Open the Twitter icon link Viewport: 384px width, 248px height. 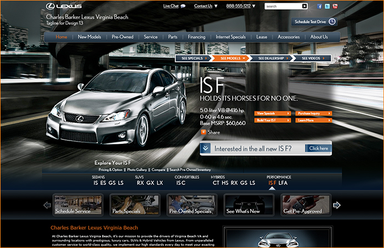coord(327,7)
